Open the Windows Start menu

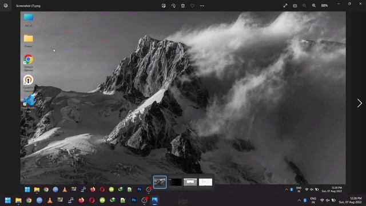(8, 200)
